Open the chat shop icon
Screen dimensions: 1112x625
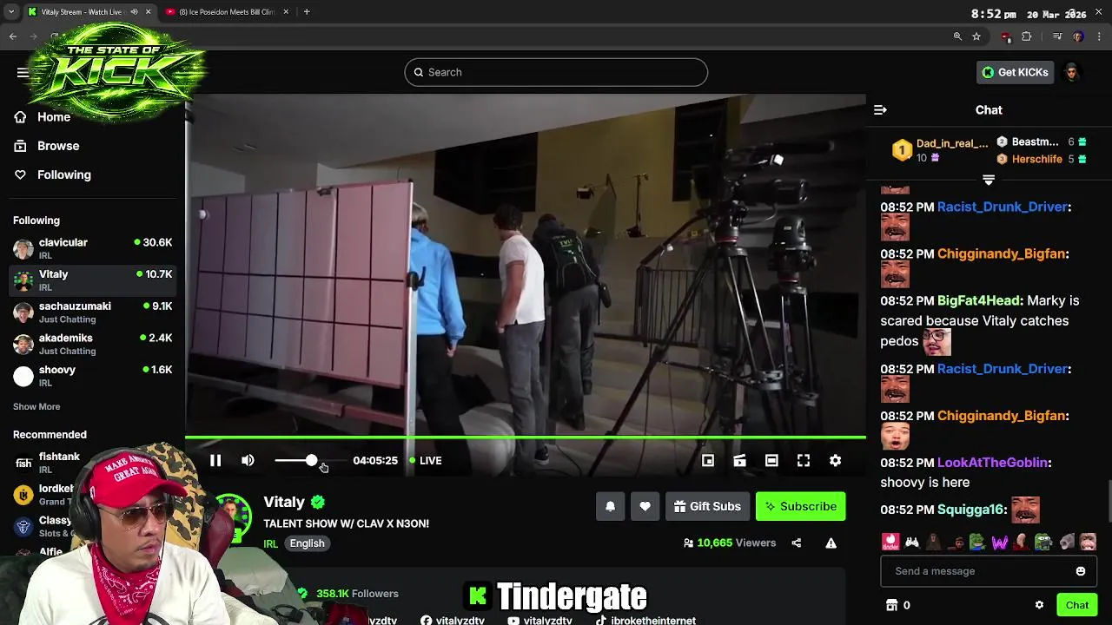(891, 605)
